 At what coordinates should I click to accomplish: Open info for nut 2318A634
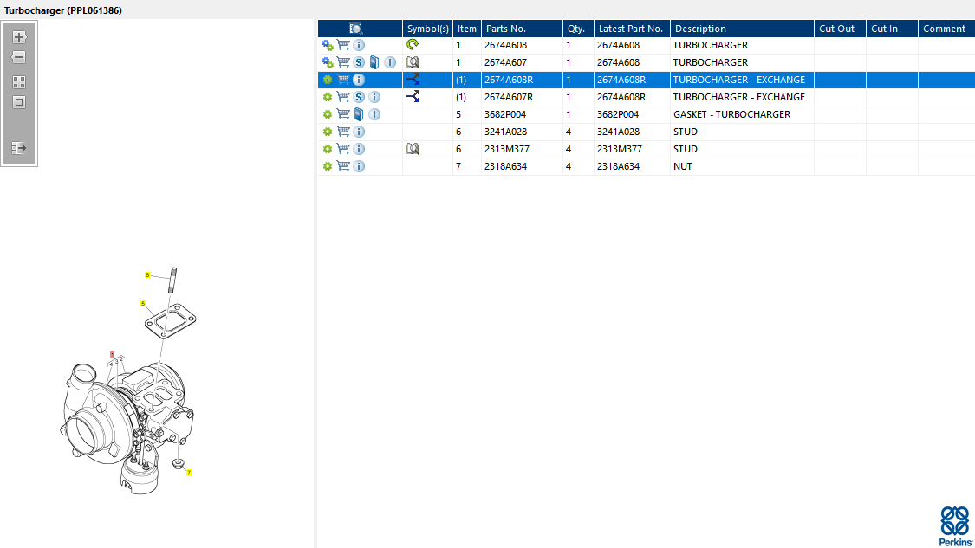359,166
